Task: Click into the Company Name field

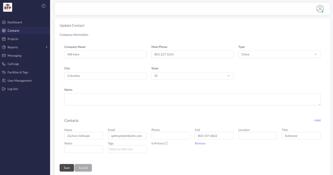Action: [105, 54]
